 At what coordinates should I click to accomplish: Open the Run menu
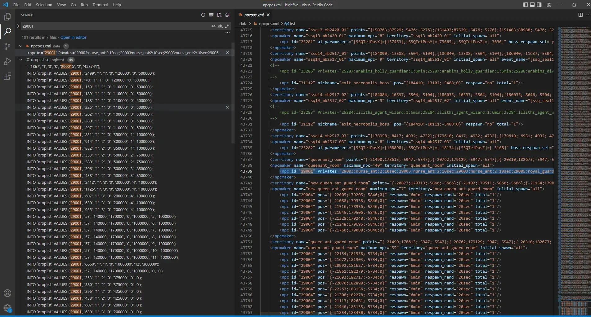84,5
